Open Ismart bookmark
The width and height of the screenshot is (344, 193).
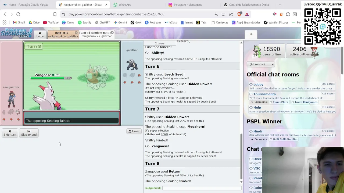pos(187,23)
